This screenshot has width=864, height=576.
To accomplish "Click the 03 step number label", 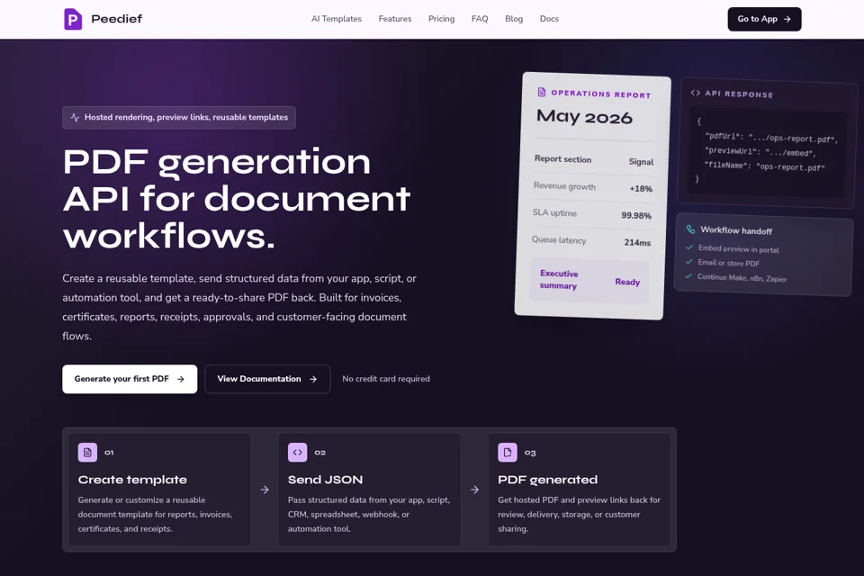I will pos(530,453).
